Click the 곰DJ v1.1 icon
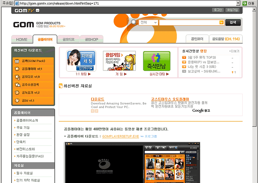The height and width of the screenshot is (183, 258). click(x=17, y=100)
